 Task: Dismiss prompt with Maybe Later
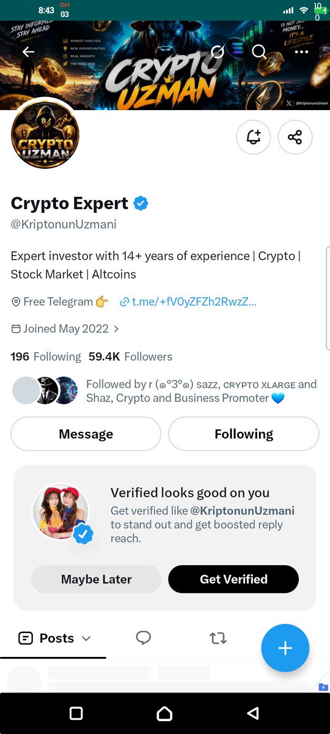point(97,579)
